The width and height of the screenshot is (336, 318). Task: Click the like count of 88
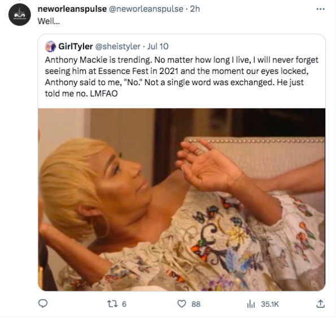[196, 304]
